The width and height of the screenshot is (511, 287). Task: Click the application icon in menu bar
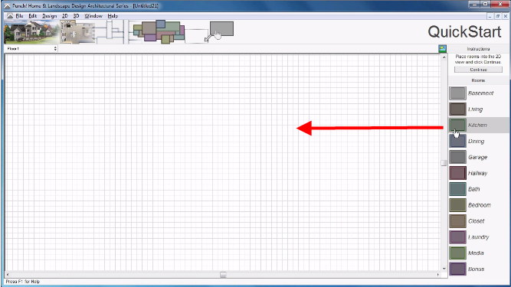point(10,16)
